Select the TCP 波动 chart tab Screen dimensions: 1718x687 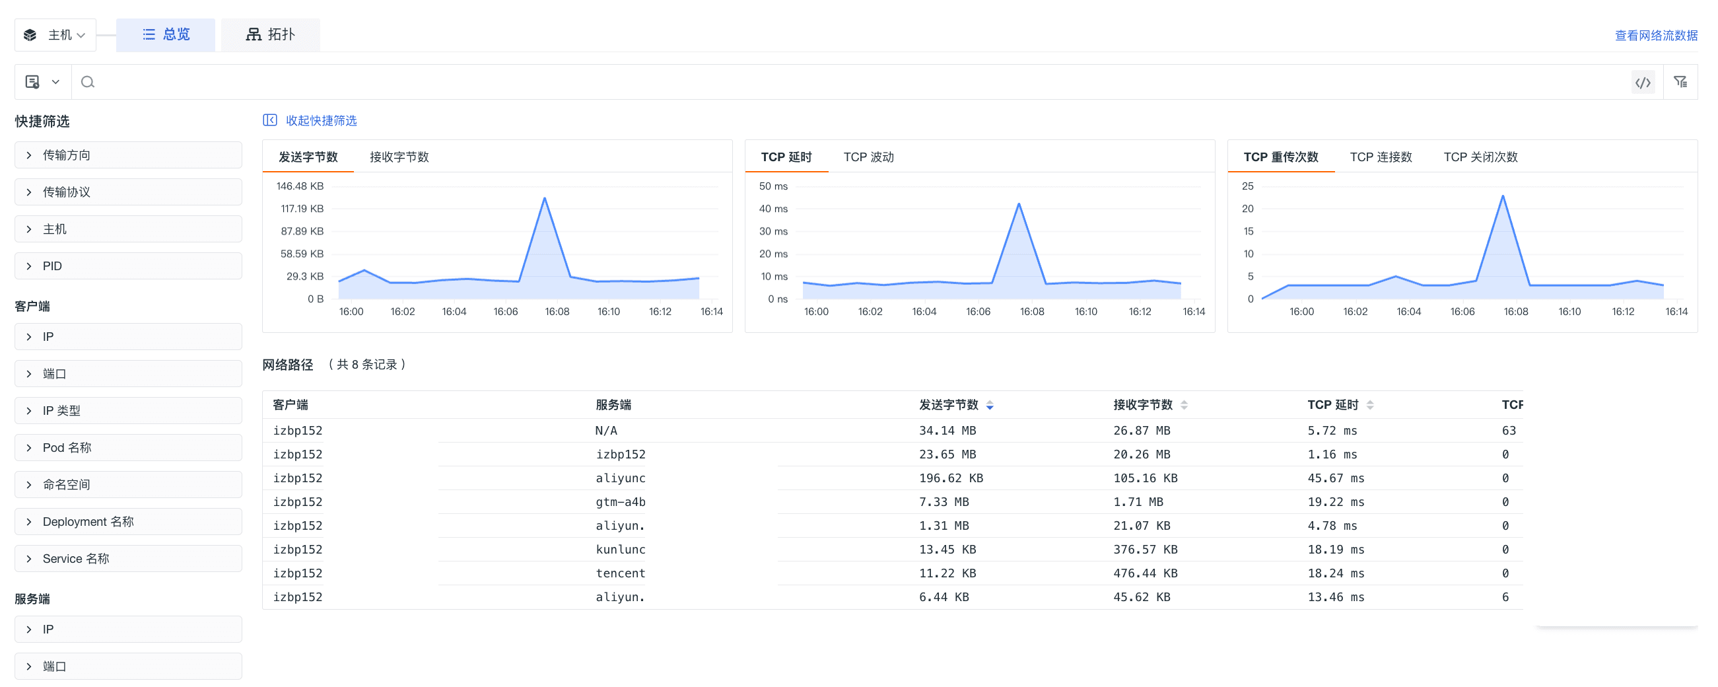coord(868,157)
